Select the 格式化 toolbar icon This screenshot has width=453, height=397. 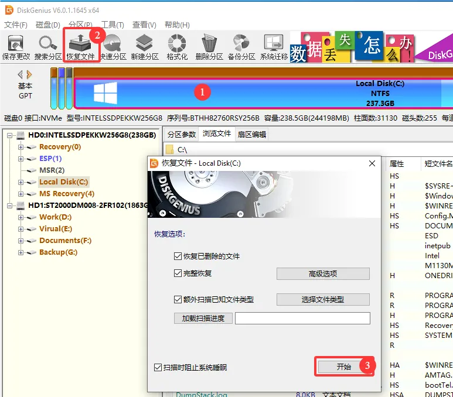(x=177, y=47)
